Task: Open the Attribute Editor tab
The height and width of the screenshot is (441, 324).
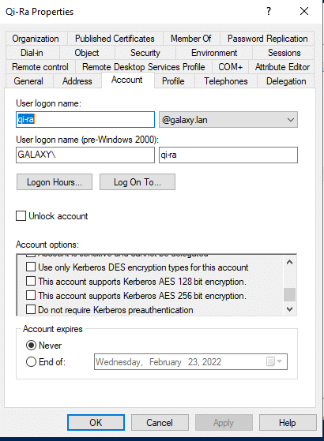Action: [282, 67]
